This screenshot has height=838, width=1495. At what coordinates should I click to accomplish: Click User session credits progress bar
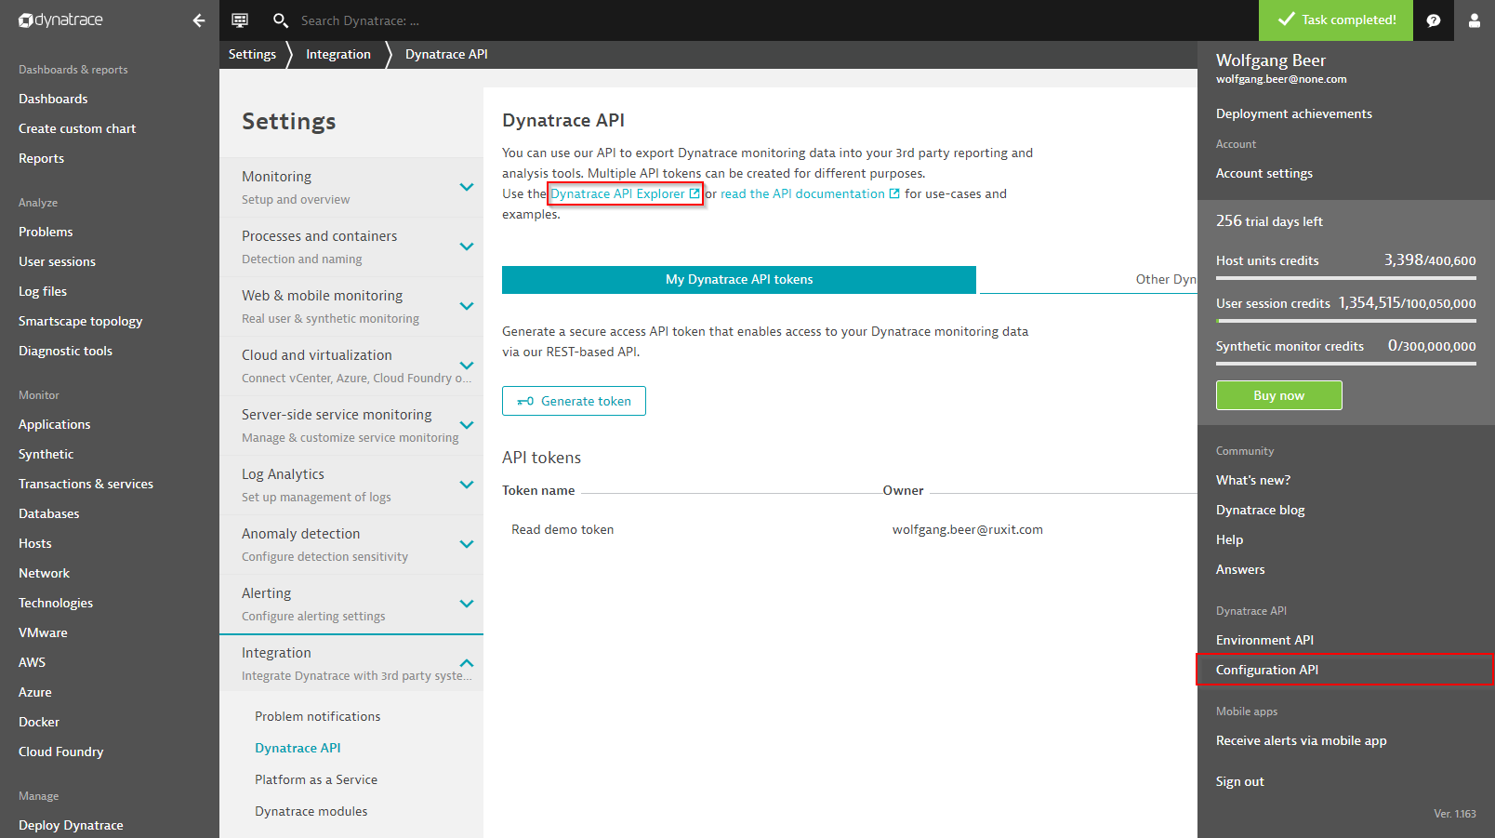(x=1346, y=320)
